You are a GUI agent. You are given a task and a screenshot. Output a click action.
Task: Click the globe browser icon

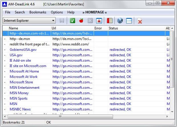click(120, 21)
